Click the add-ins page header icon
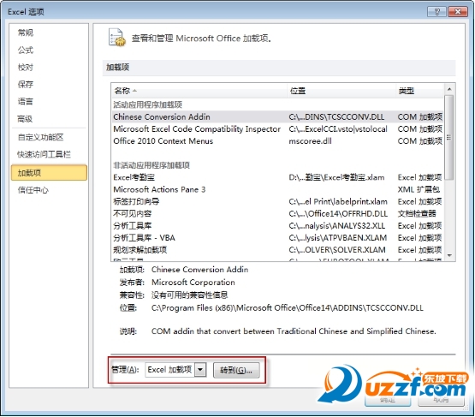 tap(117, 38)
